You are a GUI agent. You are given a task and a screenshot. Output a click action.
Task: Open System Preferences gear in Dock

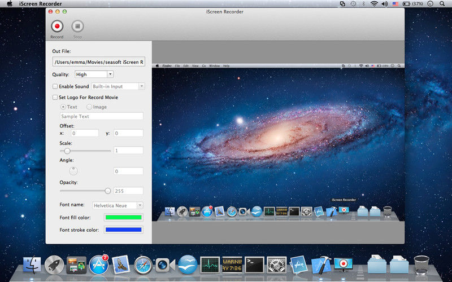point(277,265)
